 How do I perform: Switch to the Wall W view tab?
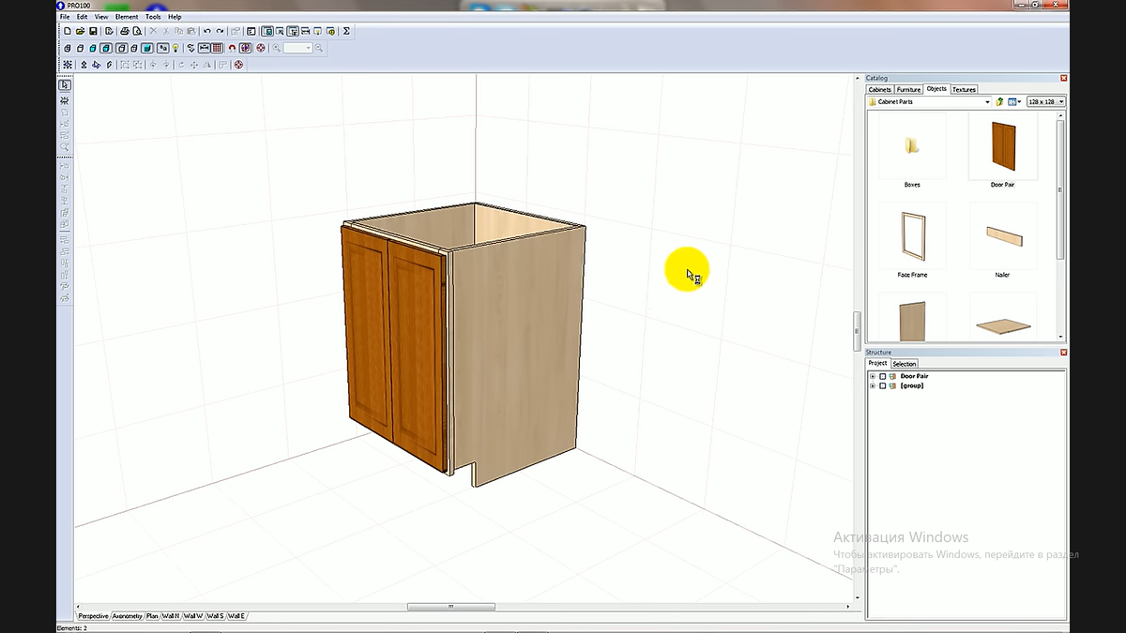[193, 616]
